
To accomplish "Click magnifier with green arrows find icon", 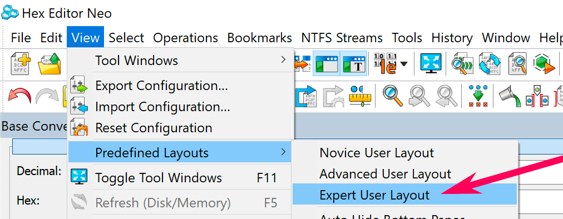I will [x=462, y=64].
